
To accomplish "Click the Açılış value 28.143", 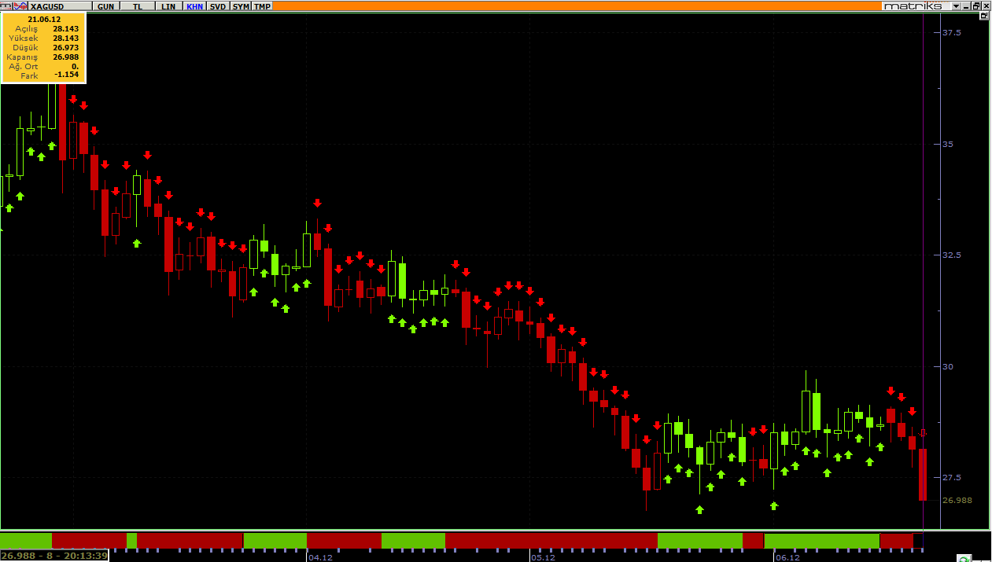I will click(x=66, y=28).
